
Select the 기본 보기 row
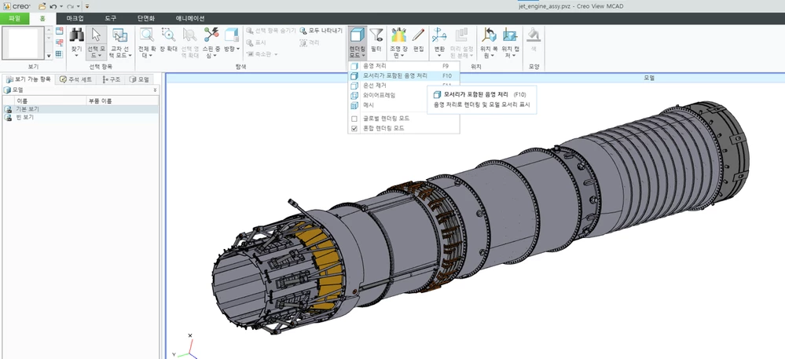[80, 108]
